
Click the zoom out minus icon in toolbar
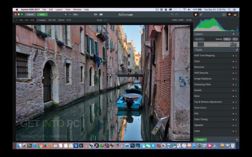(70, 14)
